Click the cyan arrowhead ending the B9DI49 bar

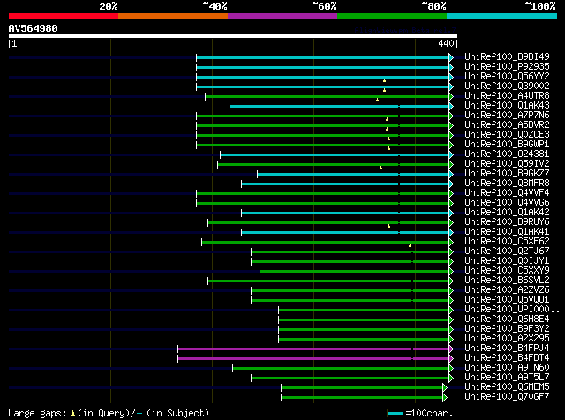(451, 57)
